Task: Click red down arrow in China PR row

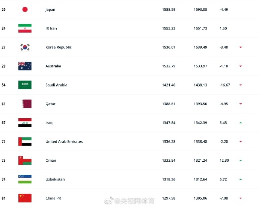Action: point(240,198)
